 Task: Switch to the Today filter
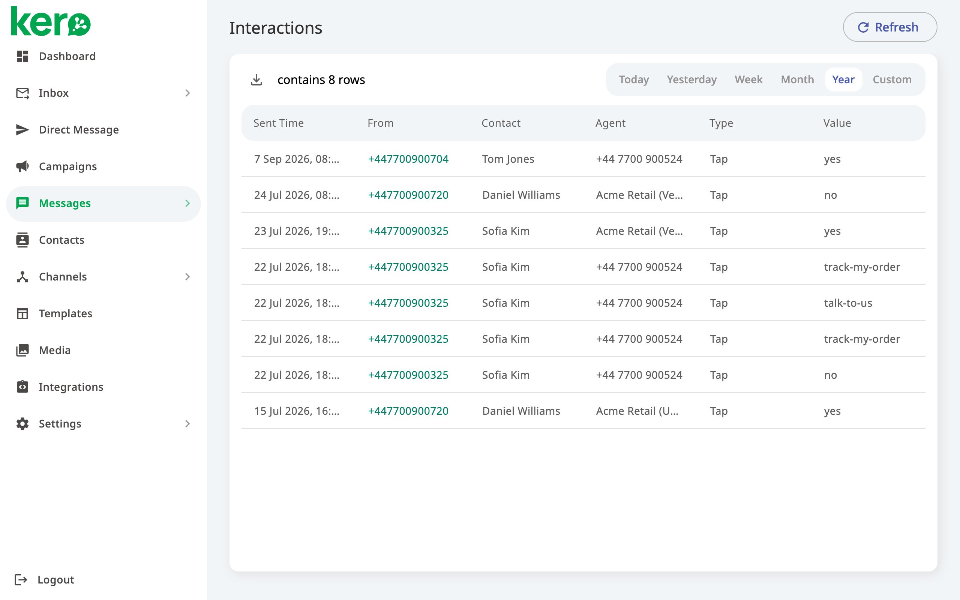click(634, 80)
